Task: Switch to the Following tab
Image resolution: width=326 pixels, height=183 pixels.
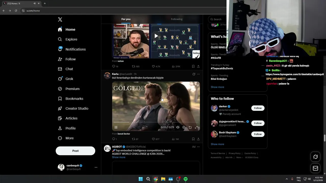Action: point(177,19)
